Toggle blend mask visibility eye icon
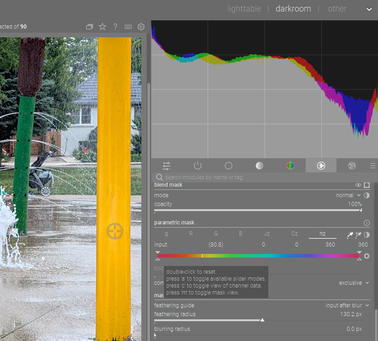 pyautogui.click(x=358, y=185)
